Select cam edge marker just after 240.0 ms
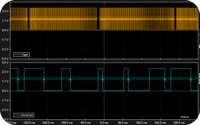 [165, 80]
